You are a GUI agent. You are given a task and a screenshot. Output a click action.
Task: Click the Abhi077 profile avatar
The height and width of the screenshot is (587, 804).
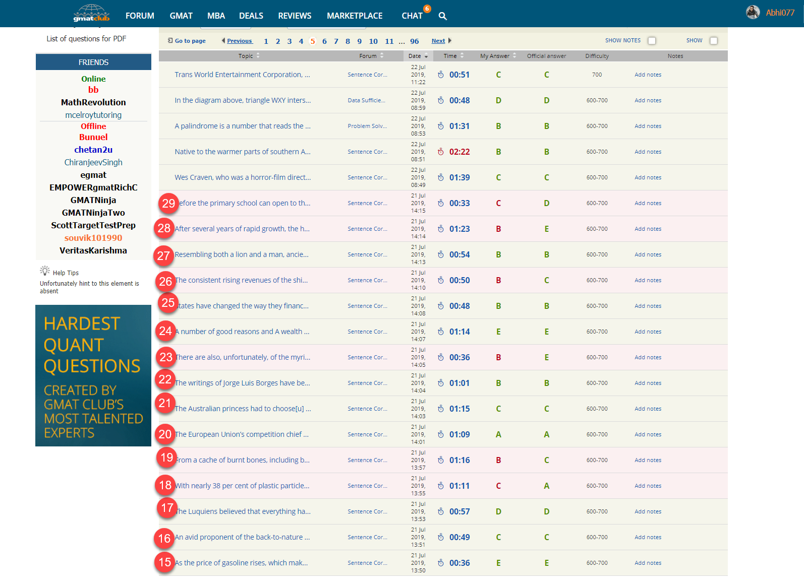753,13
